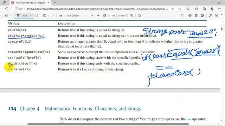Zoom in on the PDF
Image resolution: width=225 pixels, height=126 pixels.
tap(98, 15)
